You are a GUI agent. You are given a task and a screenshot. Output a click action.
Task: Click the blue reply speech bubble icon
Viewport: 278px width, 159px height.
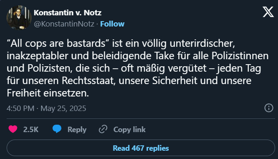click(x=57, y=129)
